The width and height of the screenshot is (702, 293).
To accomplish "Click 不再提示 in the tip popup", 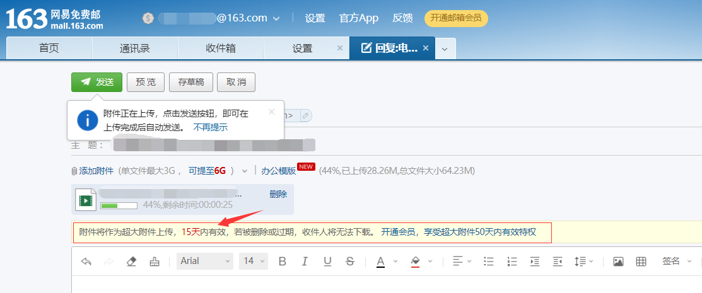I will click(211, 127).
